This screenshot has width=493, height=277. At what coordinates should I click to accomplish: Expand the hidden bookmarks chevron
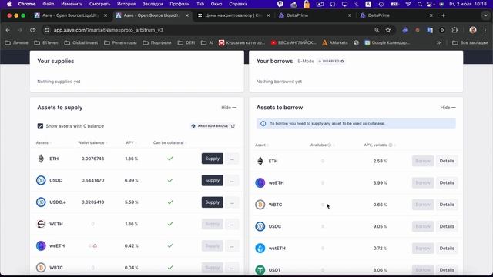(x=438, y=43)
